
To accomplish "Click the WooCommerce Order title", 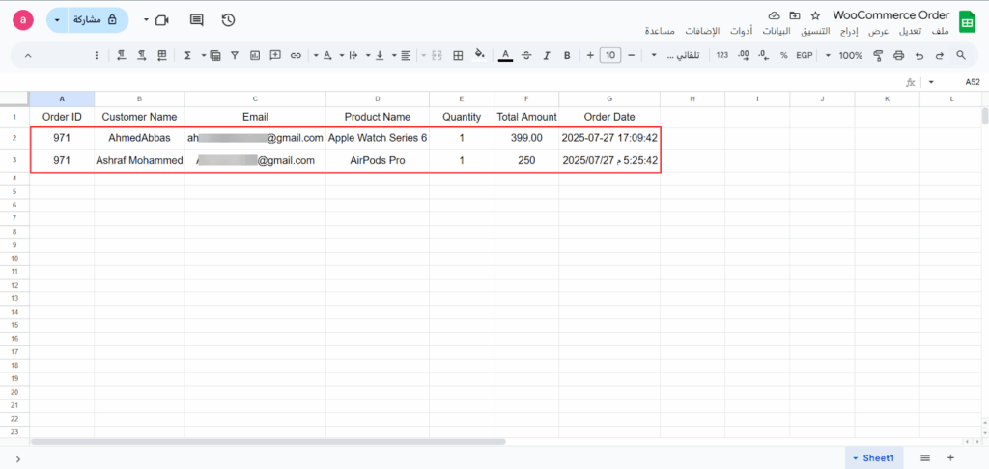I will coord(891,15).
